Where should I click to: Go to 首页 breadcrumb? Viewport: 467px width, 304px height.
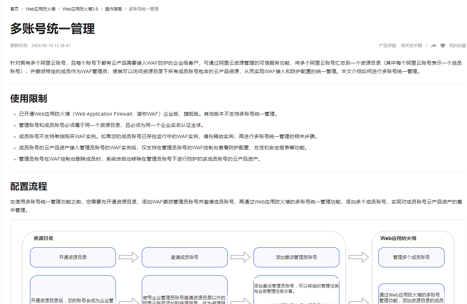(14, 9)
